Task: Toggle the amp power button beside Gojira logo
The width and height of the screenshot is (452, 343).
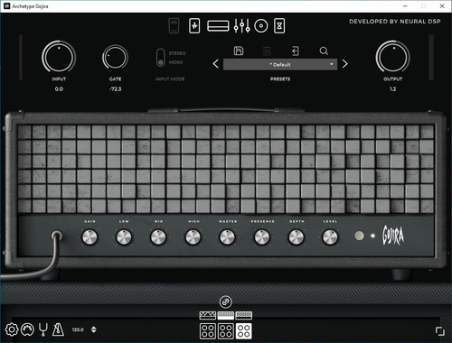Action: pyautogui.click(x=359, y=236)
